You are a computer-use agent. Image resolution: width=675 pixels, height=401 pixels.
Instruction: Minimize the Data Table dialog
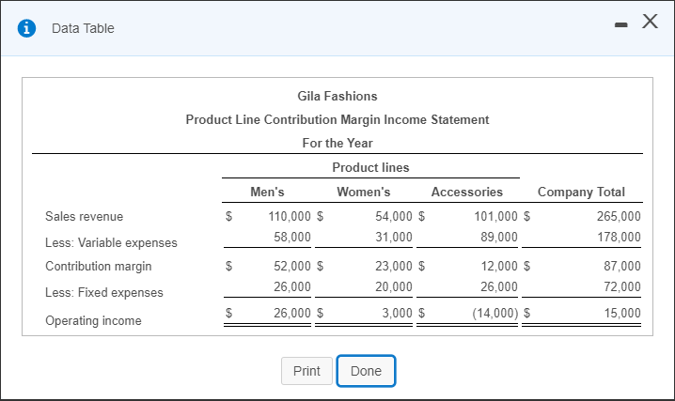[620, 25]
